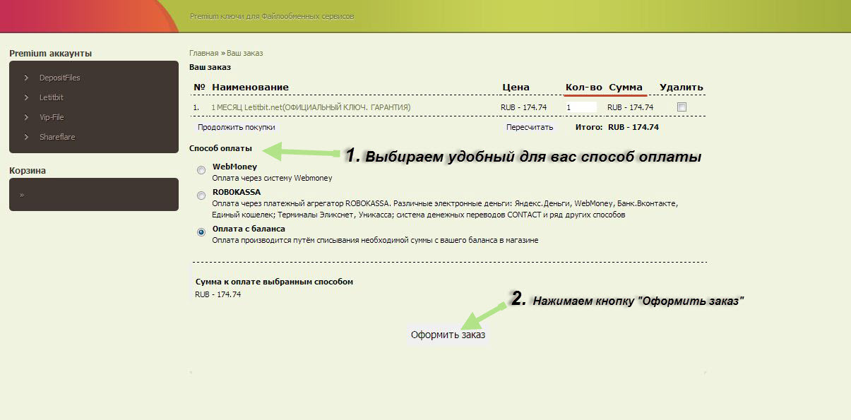Open Vip-File sidebar item
This screenshot has width=851, height=420.
52,117
